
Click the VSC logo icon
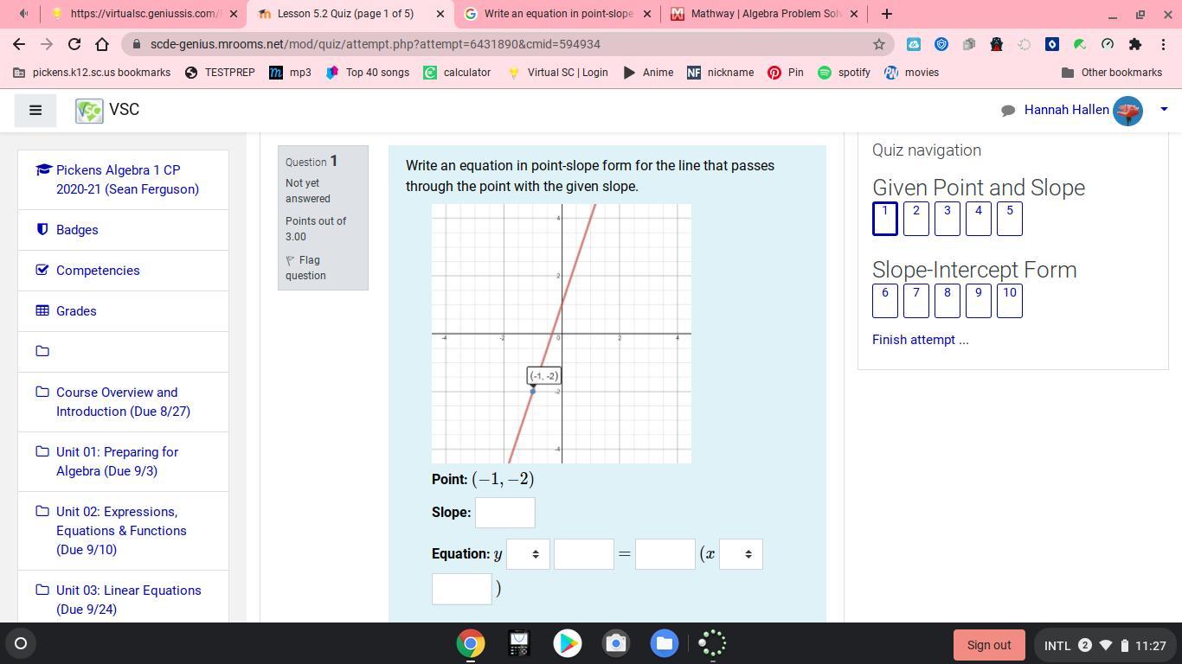[89, 111]
